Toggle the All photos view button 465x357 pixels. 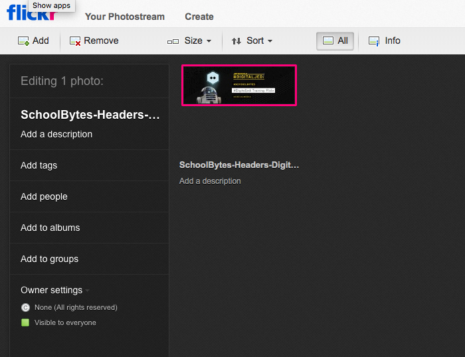335,41
